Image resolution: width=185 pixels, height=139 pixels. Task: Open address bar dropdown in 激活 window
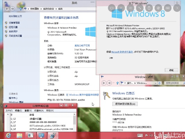pyautogui.click(x=155, y=83)
